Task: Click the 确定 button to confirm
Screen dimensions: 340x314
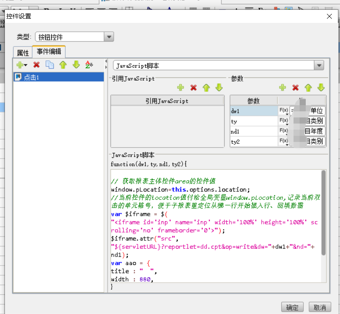Action: pyautogui.click(x=292, y=307)
